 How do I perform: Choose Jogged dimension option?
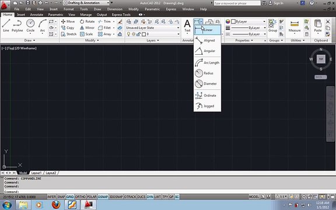pos(207,106)
